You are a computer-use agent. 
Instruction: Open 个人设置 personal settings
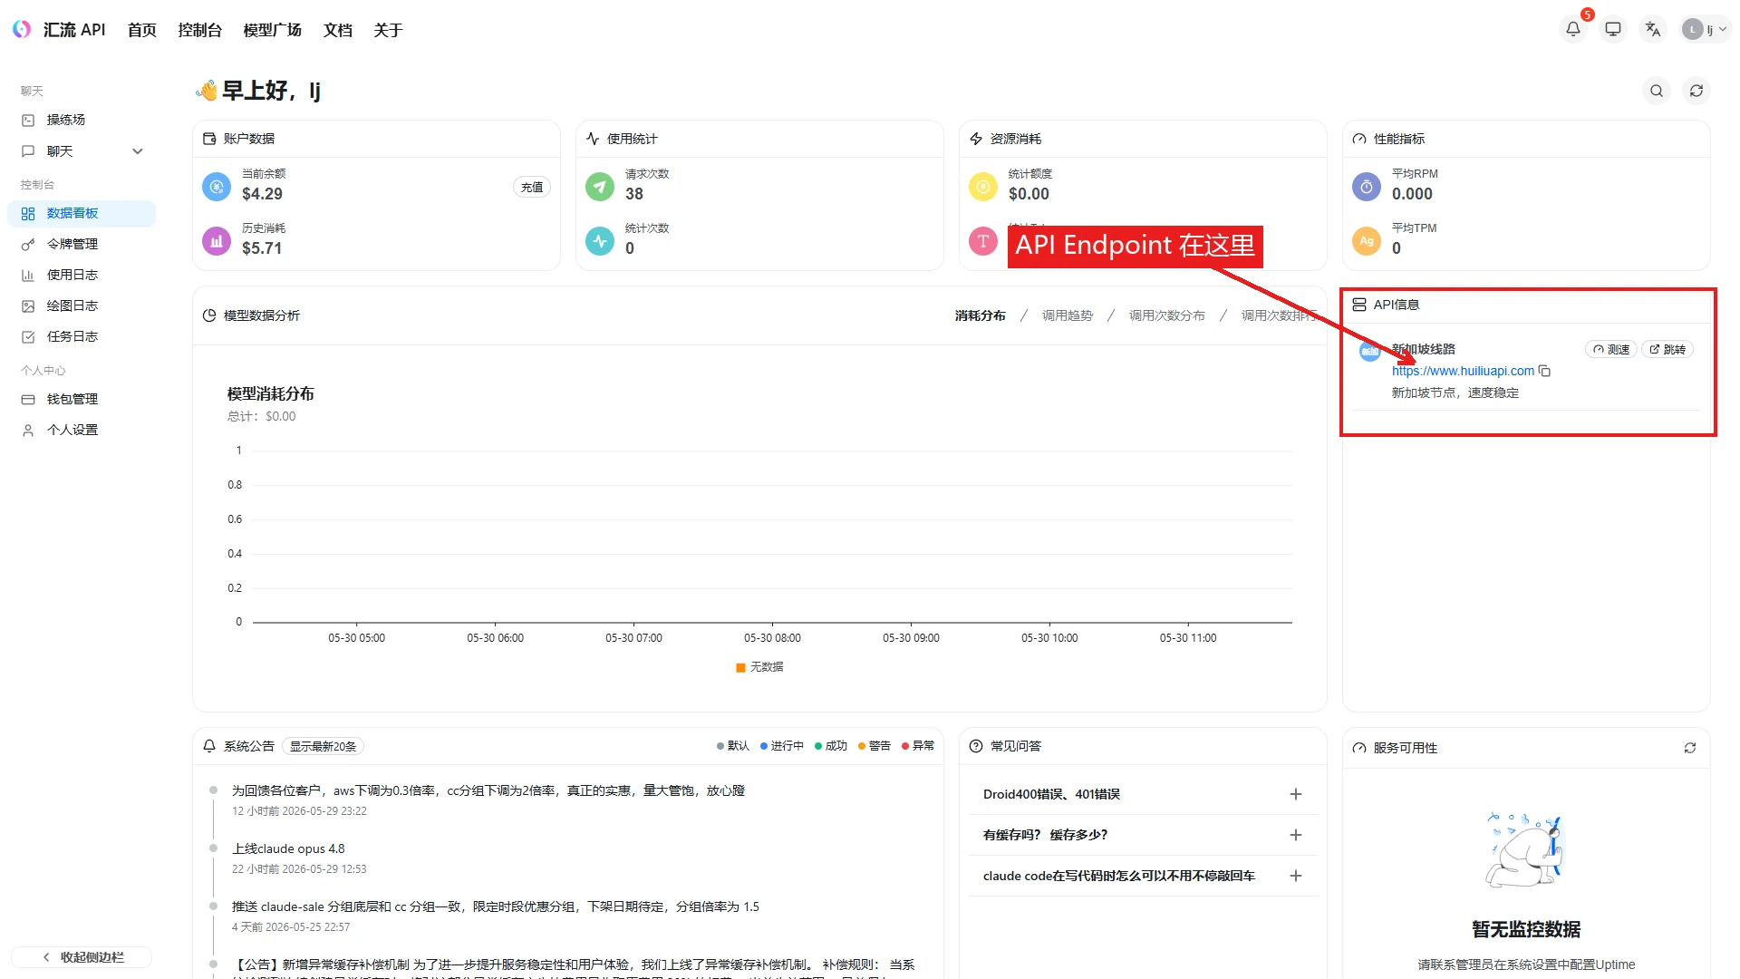(x=82, y=430)
